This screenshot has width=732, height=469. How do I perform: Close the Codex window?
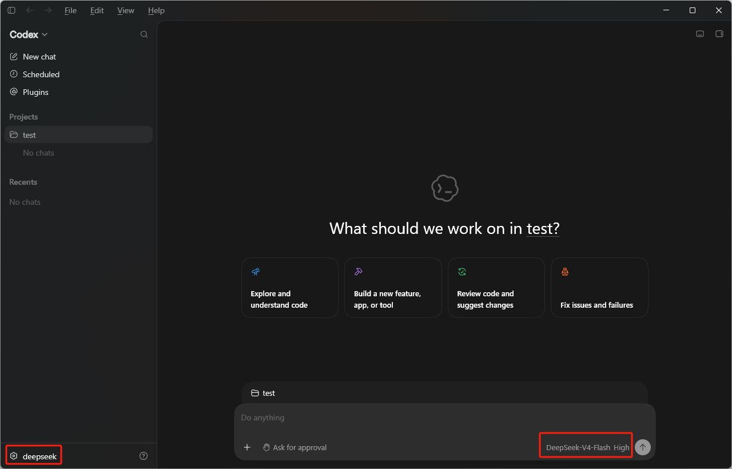pyautogui.click(x=719, y=10)
